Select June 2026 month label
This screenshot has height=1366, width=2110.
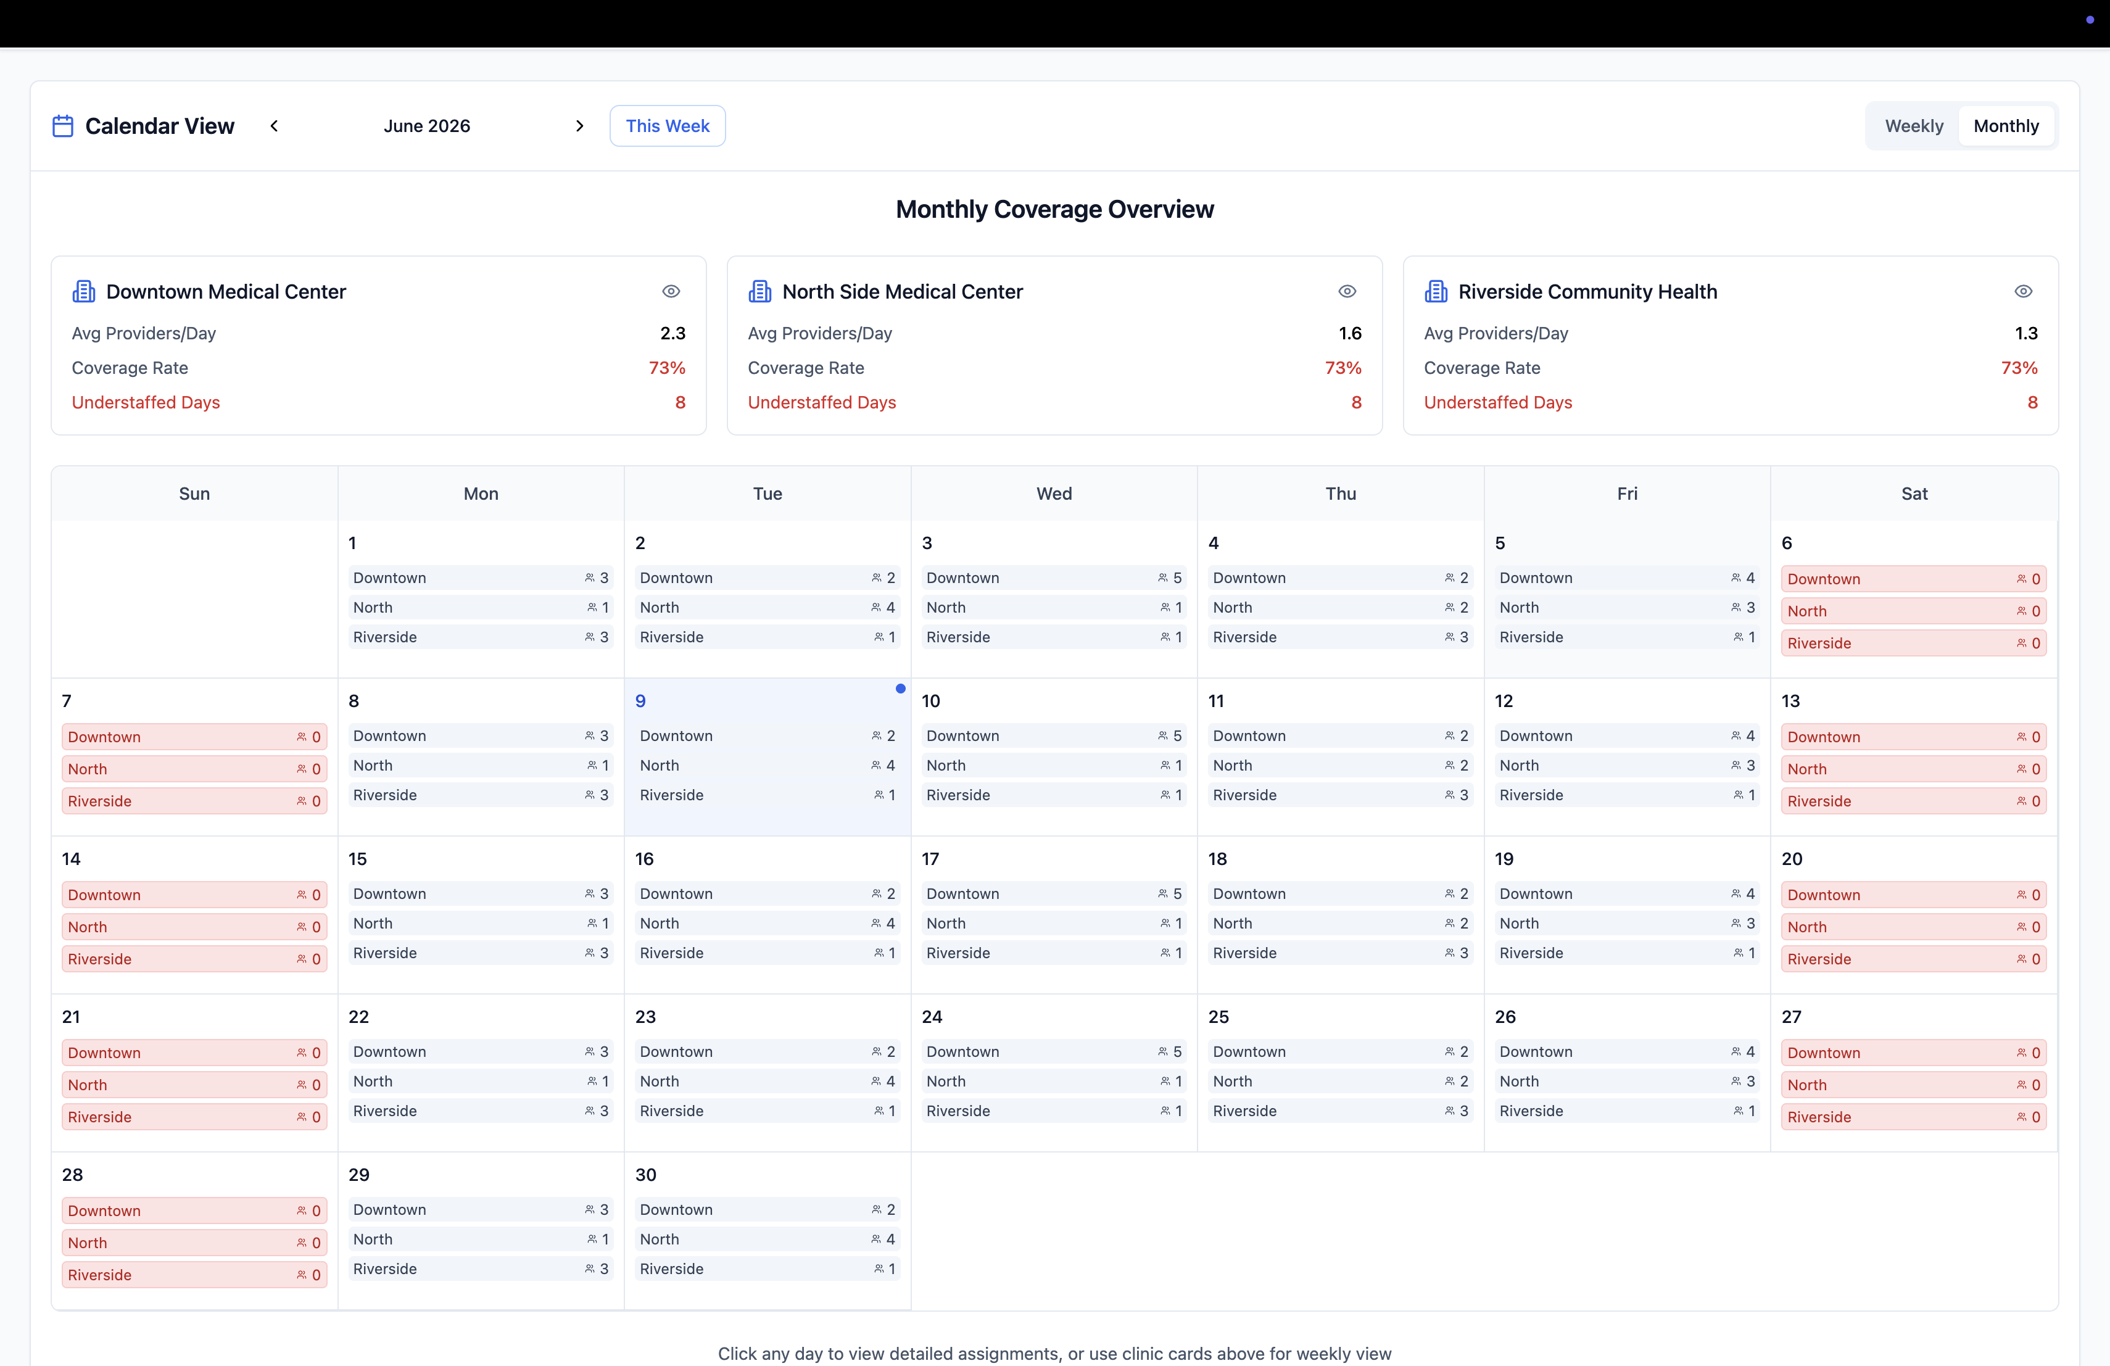[x=426, y=126]
